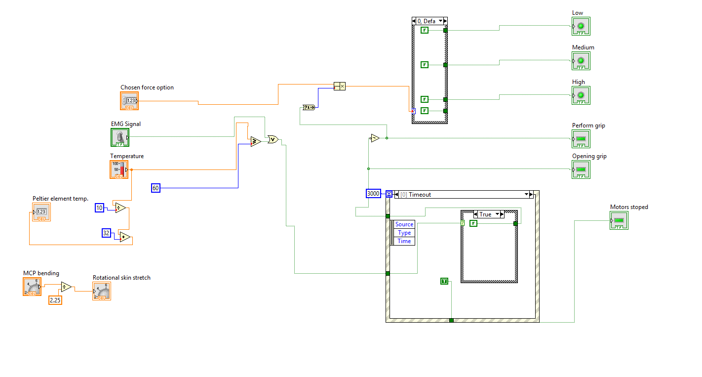Toggle the False constant wired to High
The width and height of the screenshot is (702, 377).
425,99
